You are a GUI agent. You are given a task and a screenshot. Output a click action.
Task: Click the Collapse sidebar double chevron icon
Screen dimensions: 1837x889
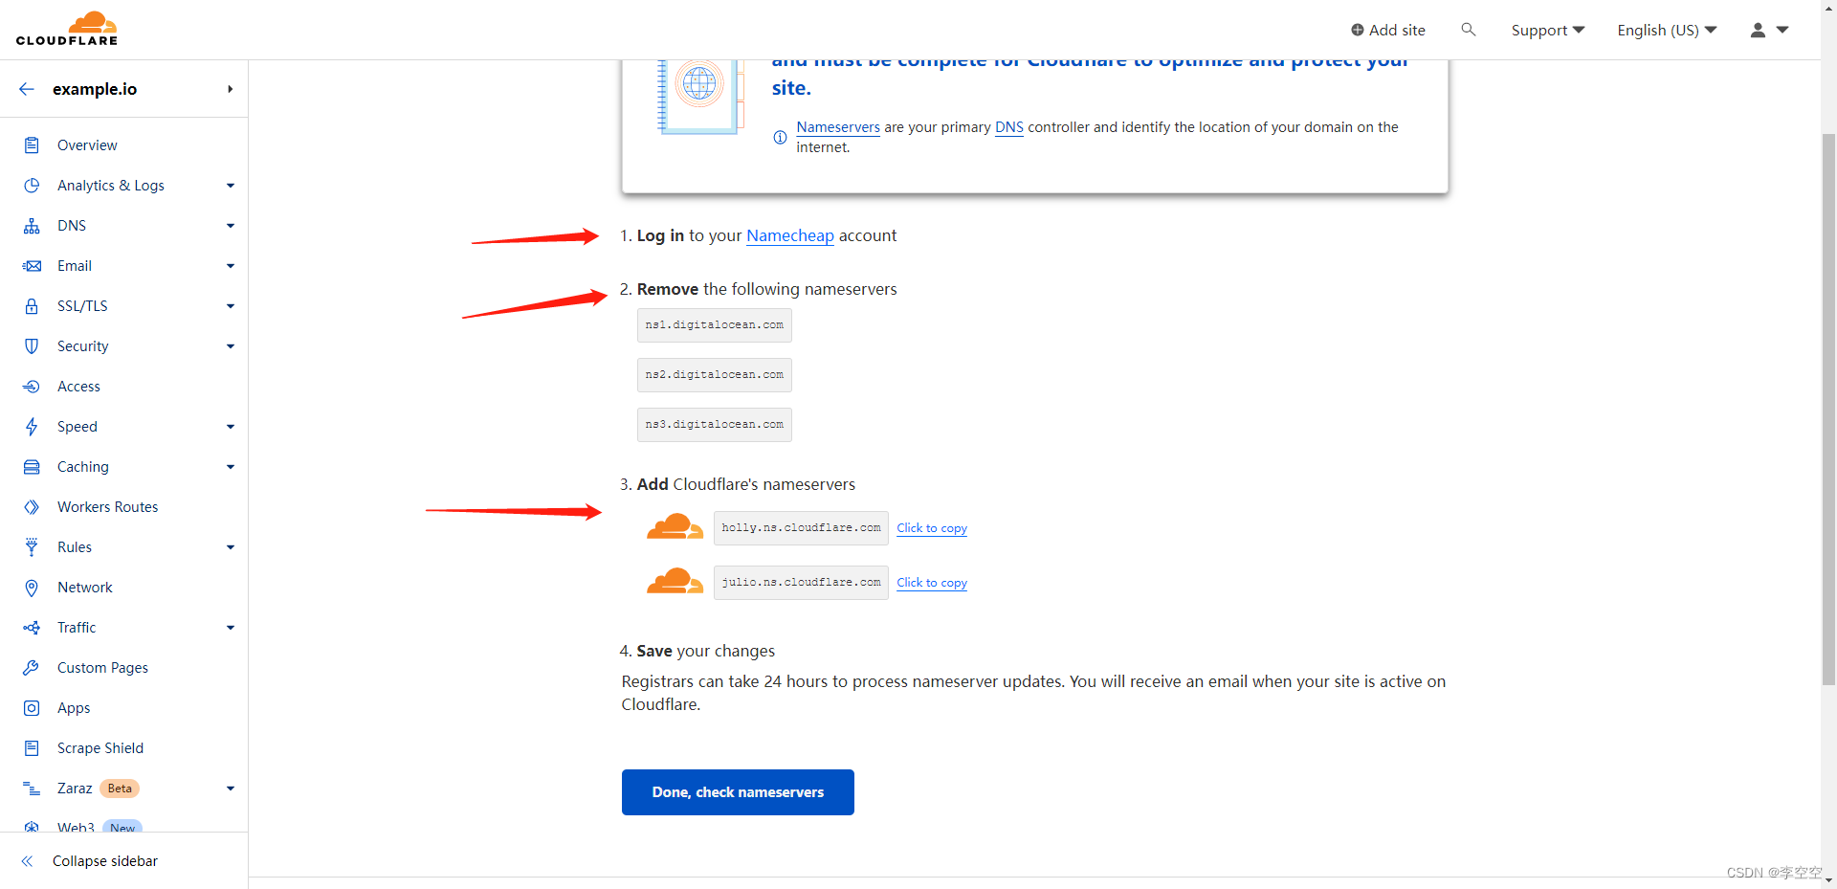(27, 861)
